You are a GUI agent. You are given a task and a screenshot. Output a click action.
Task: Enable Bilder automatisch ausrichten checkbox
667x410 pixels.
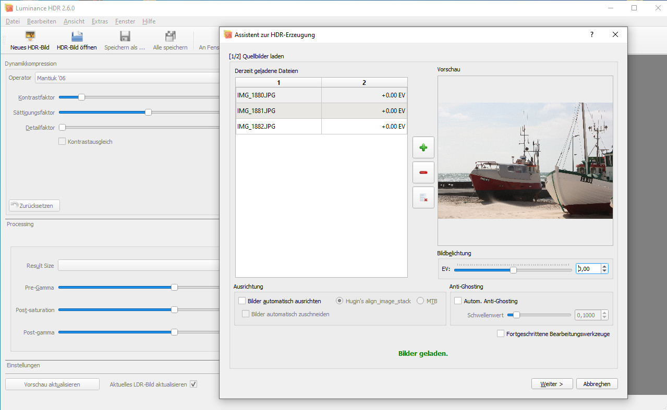pos(242,301)
